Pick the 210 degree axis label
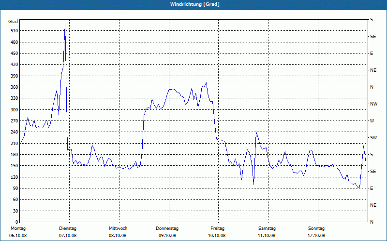The width and height of the screenshot is (387, 241). (15, 143)
